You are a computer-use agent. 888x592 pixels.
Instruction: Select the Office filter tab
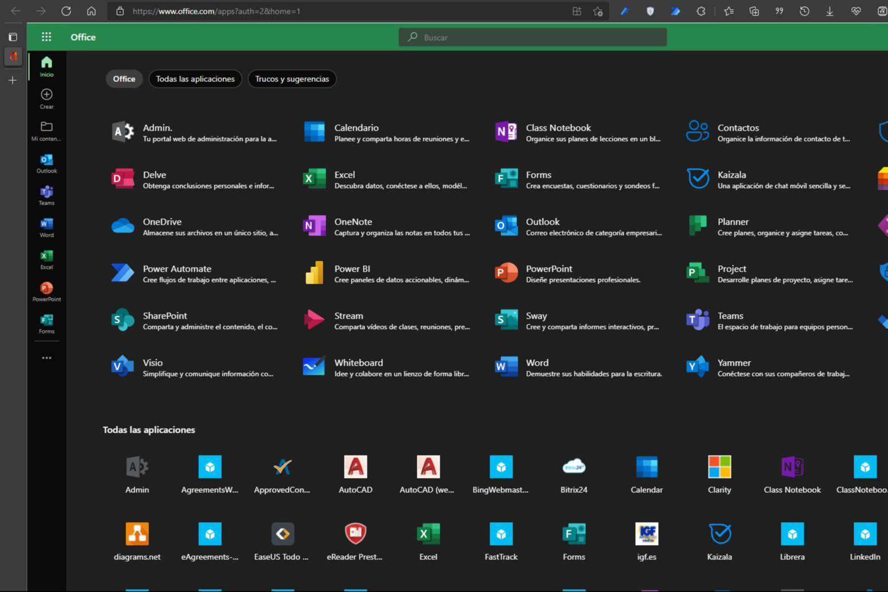coord(124,79)
